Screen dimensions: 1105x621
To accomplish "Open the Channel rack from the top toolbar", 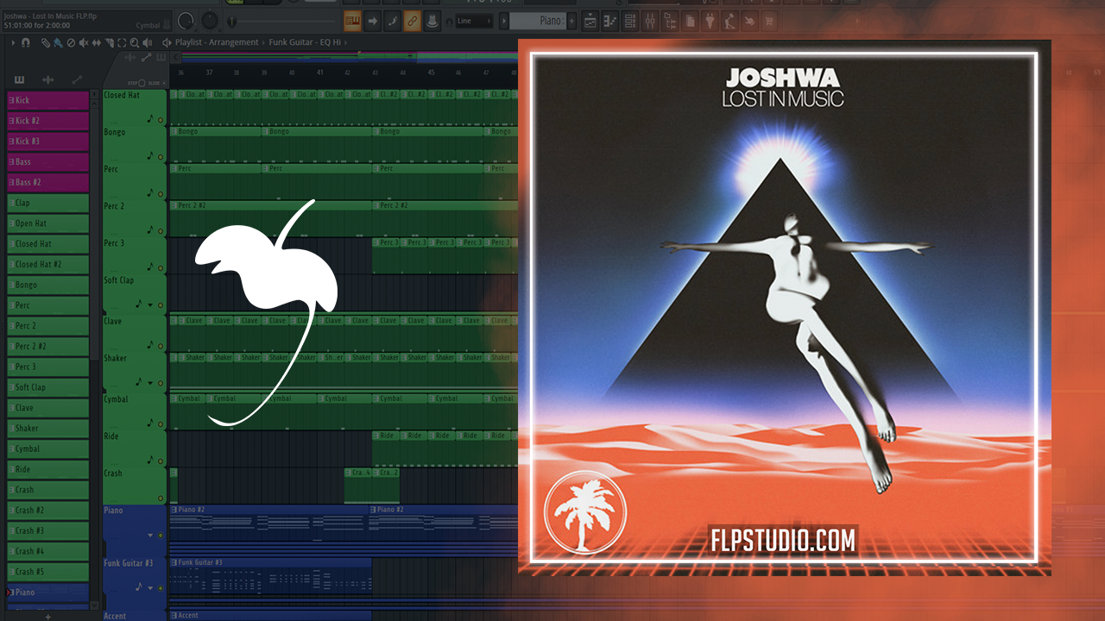I will [629, 21].
